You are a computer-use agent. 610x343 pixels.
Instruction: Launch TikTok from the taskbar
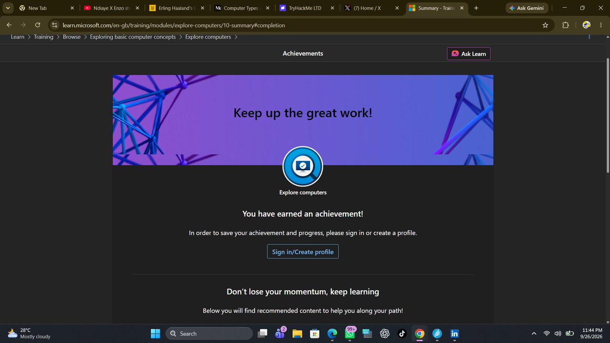402,333
